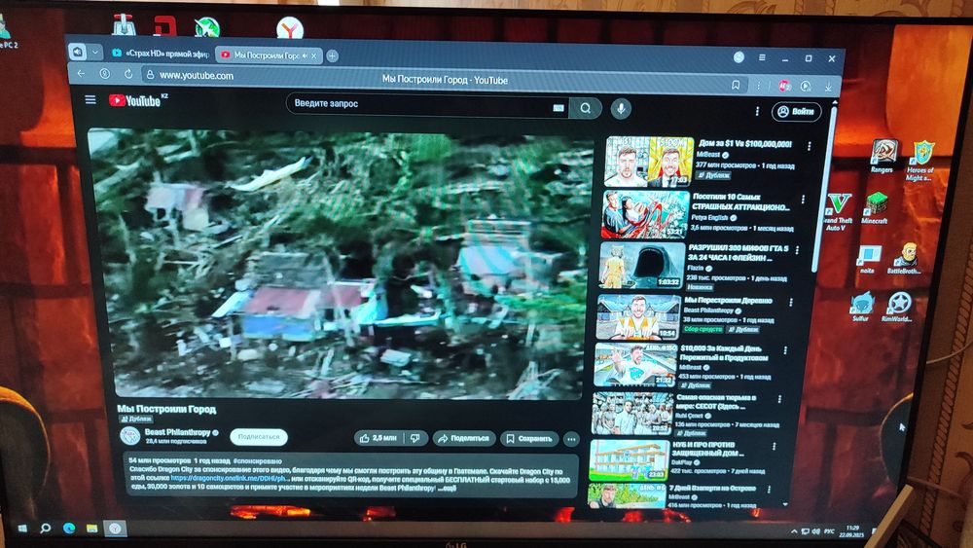Open options for Самая опасная тюрьма video
Image resolution: width=973 pixels, height=548 pixels.
[x=779, y=399]
